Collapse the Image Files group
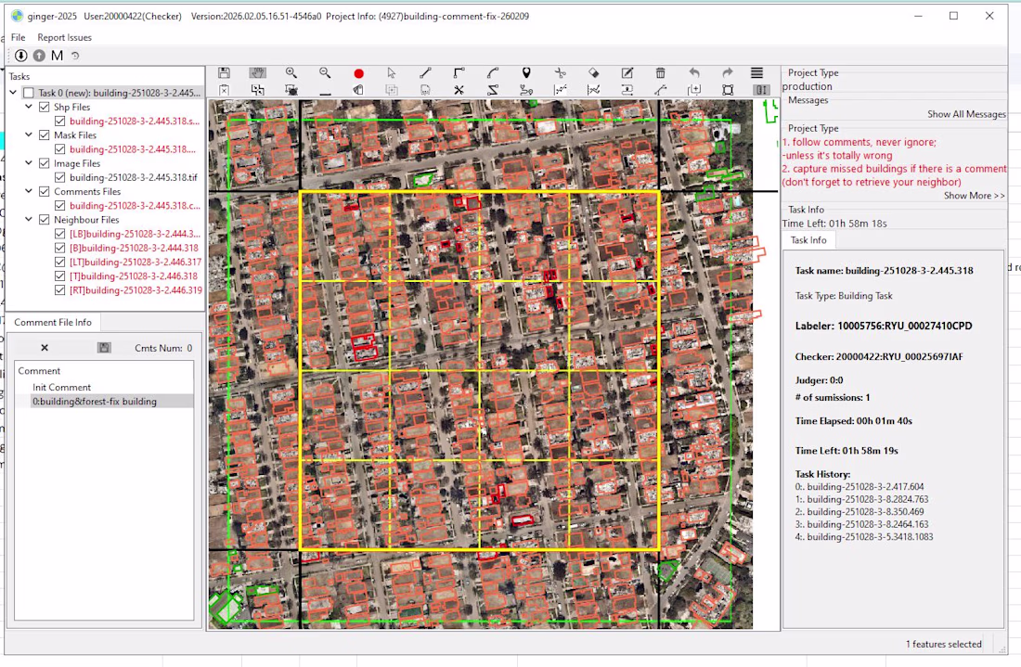This screenshot has width=1021, height=667. pyautogui.click(x=29, y=162)
